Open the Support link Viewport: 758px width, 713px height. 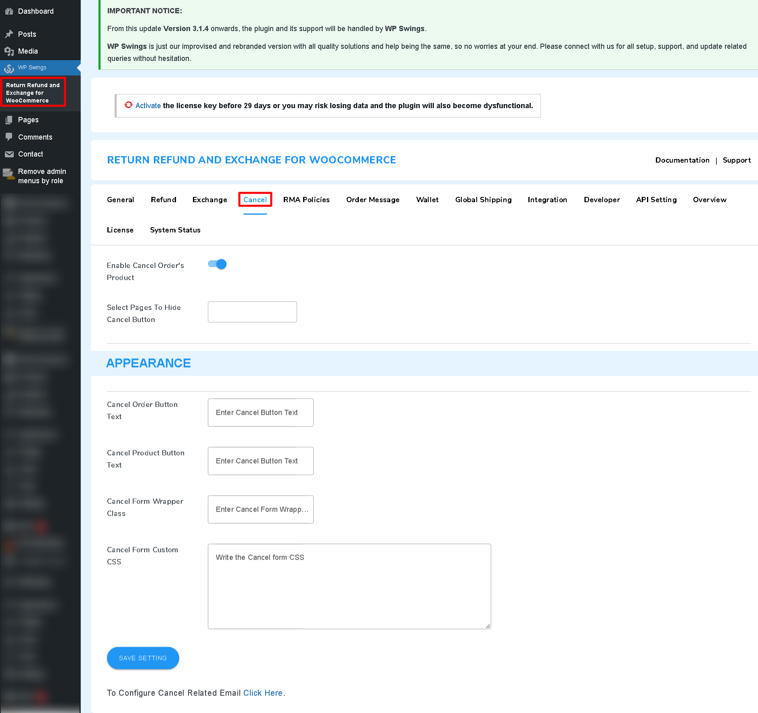(x=737, y=160)
